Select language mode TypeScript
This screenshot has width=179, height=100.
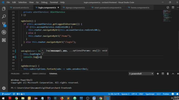point(150,94)
